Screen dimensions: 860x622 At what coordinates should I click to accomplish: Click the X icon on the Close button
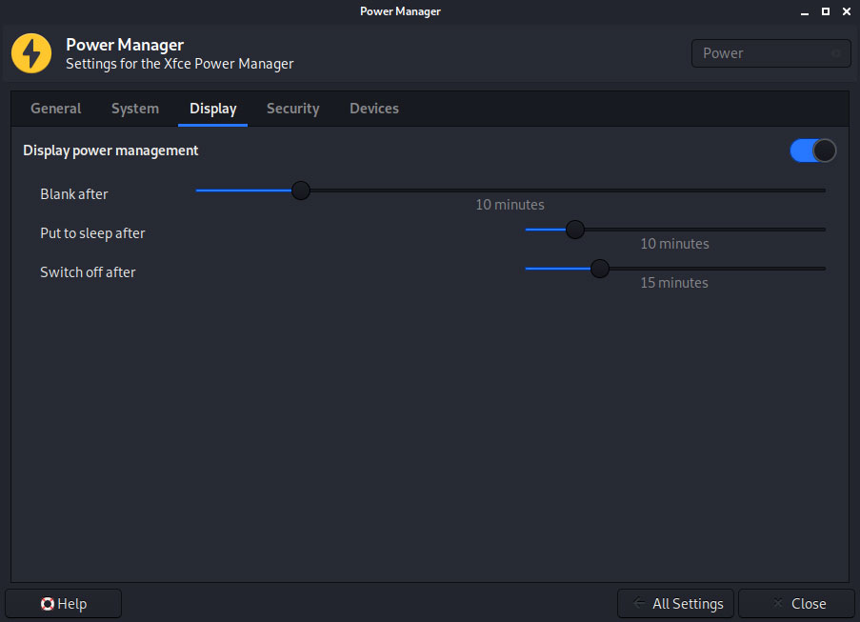[x=778, y=603]
